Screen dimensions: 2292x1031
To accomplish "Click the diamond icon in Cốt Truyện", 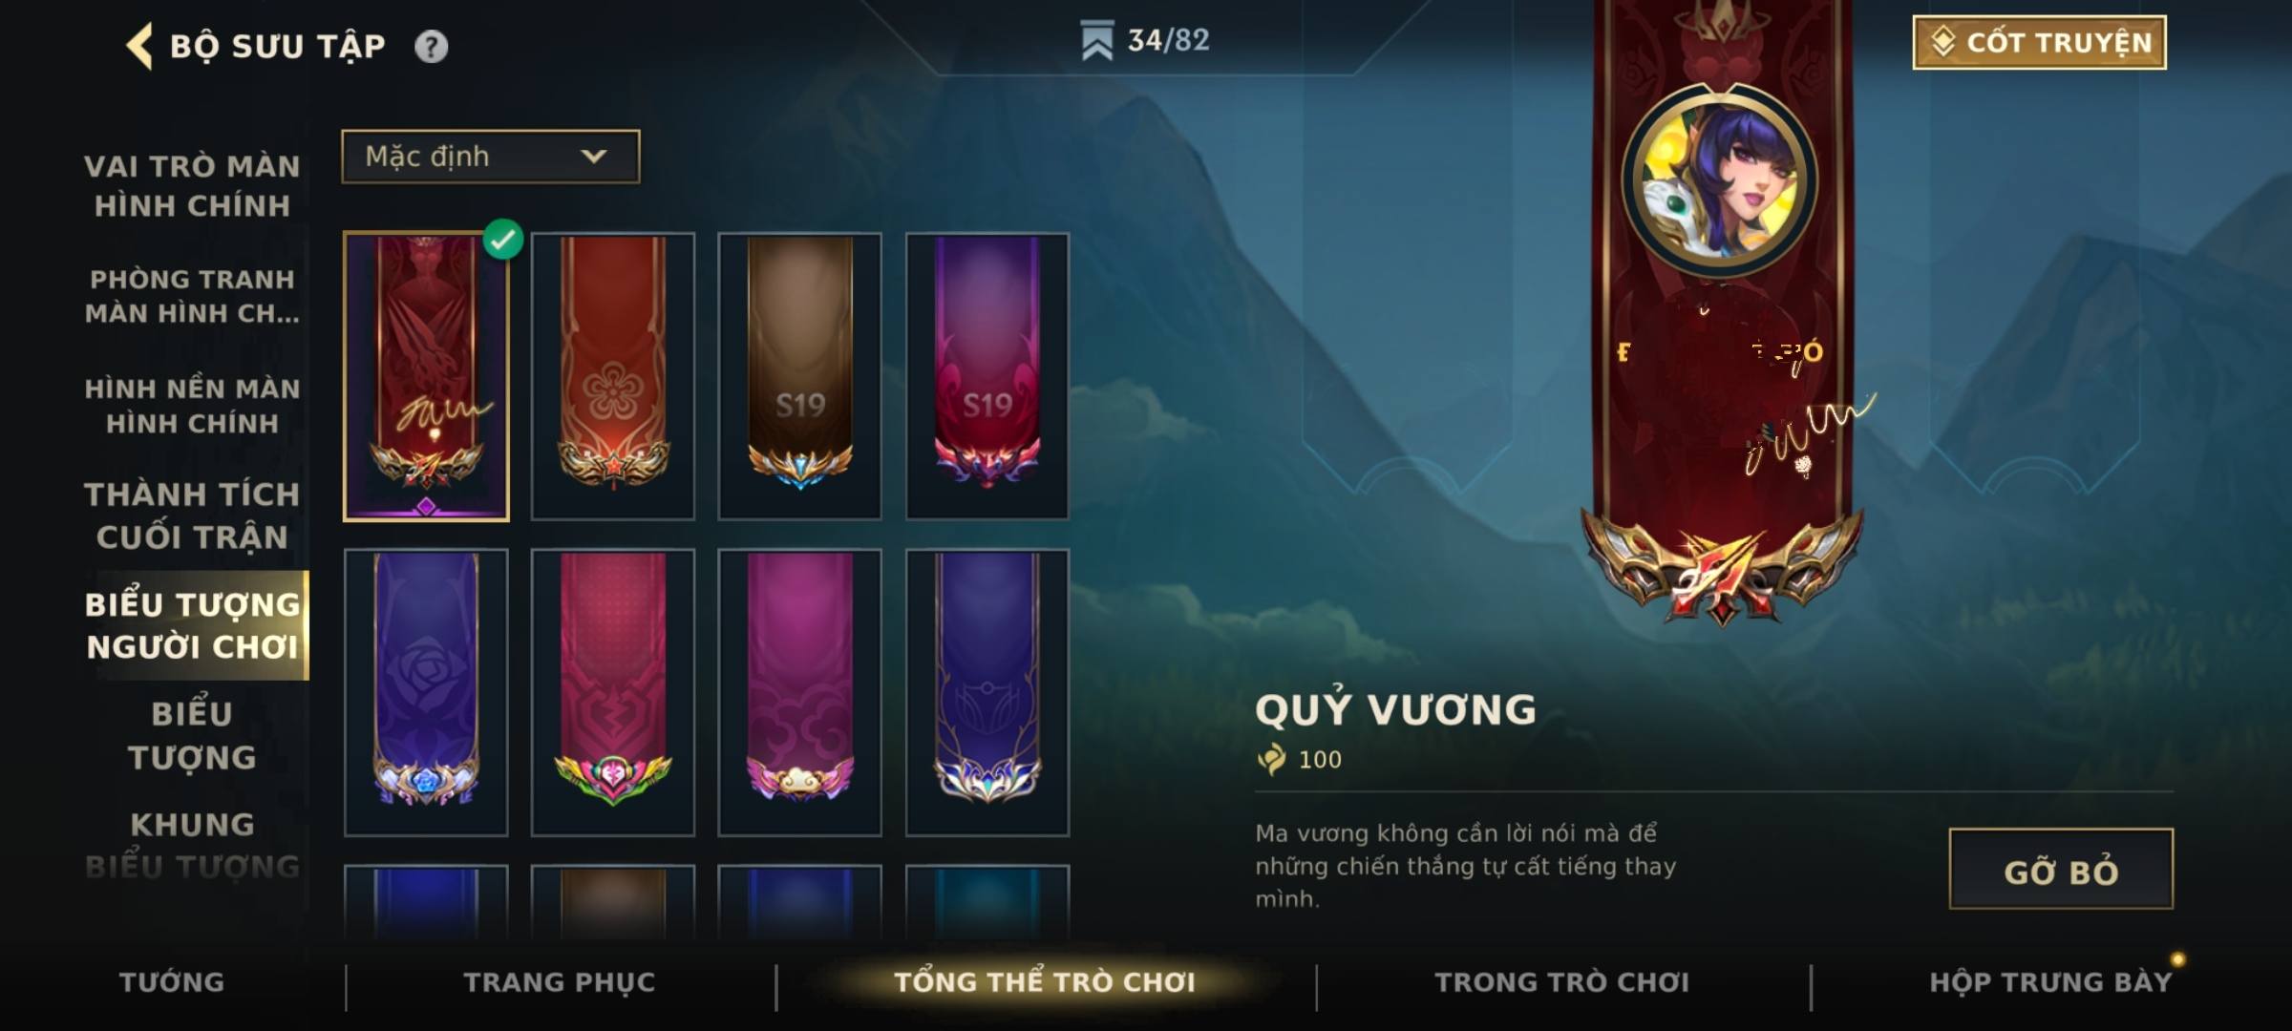I will [1942, 42].
